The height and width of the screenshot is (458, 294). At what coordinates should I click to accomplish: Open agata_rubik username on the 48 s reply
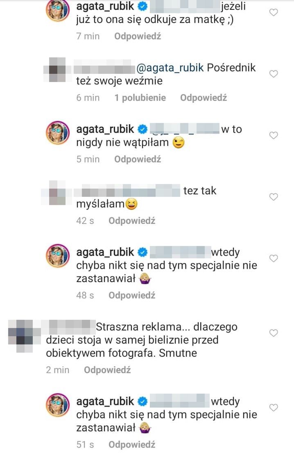tap(105, 252)
